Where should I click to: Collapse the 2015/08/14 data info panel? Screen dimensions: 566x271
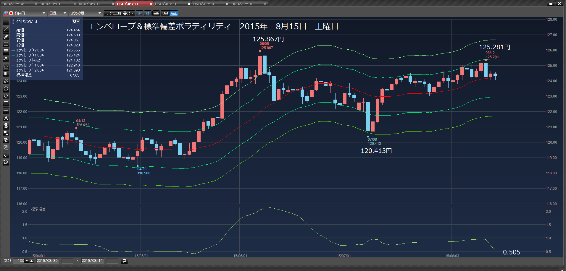76,21
